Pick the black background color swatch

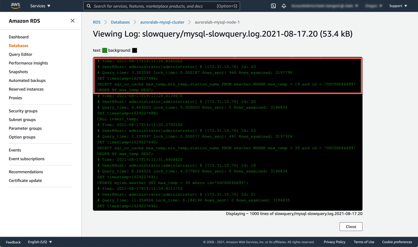coord(134,51)
